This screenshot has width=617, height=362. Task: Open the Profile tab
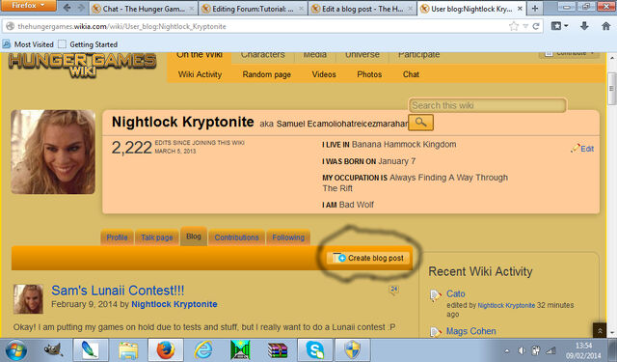coord(117,237)
